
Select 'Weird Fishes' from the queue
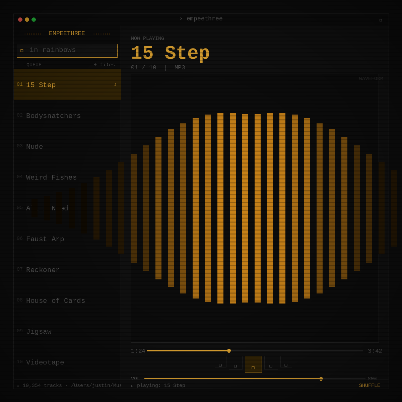(51, 178)
